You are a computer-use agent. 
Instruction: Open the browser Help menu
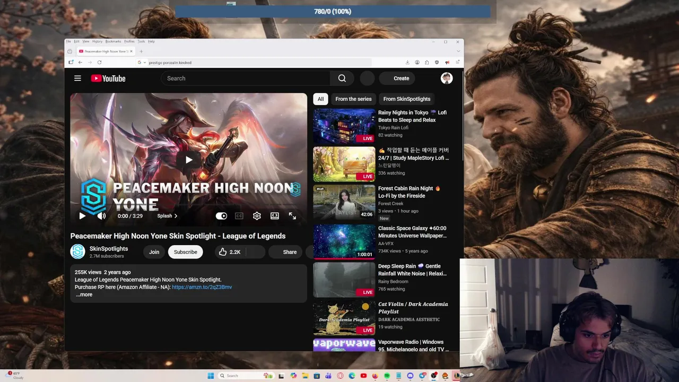tap(151, 41)
